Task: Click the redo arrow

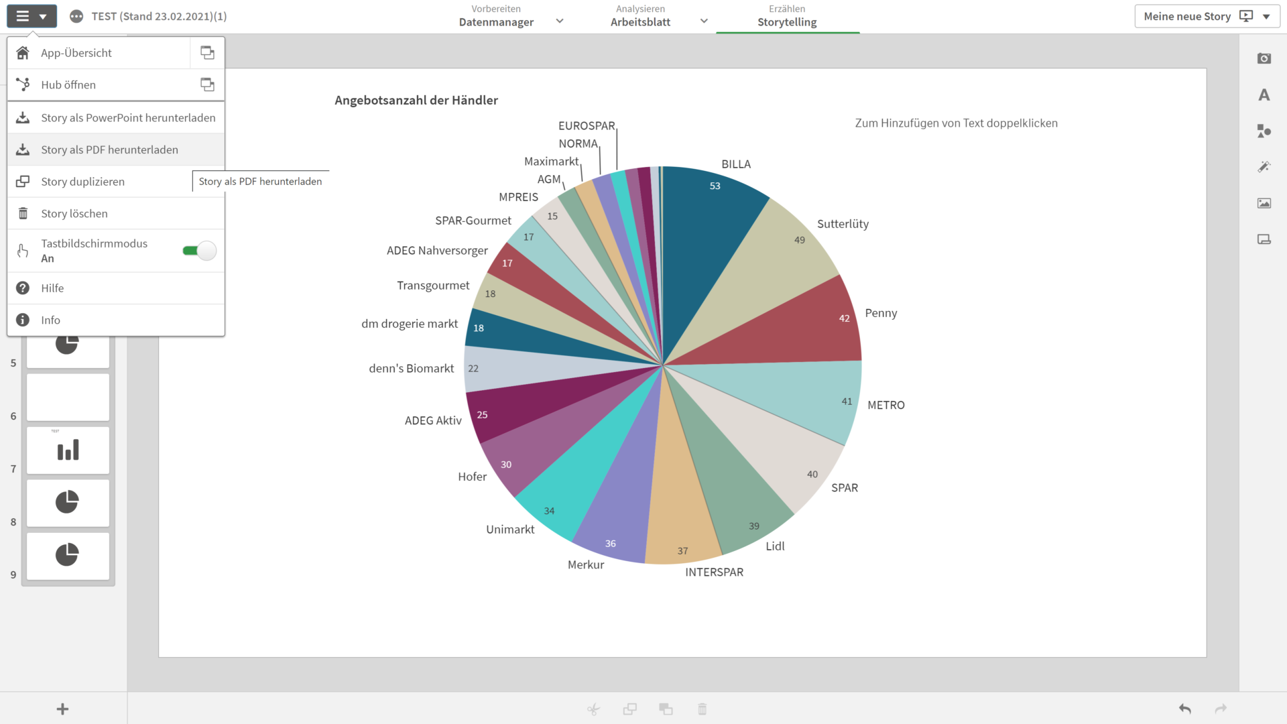Action: [x=1221, y=709]
